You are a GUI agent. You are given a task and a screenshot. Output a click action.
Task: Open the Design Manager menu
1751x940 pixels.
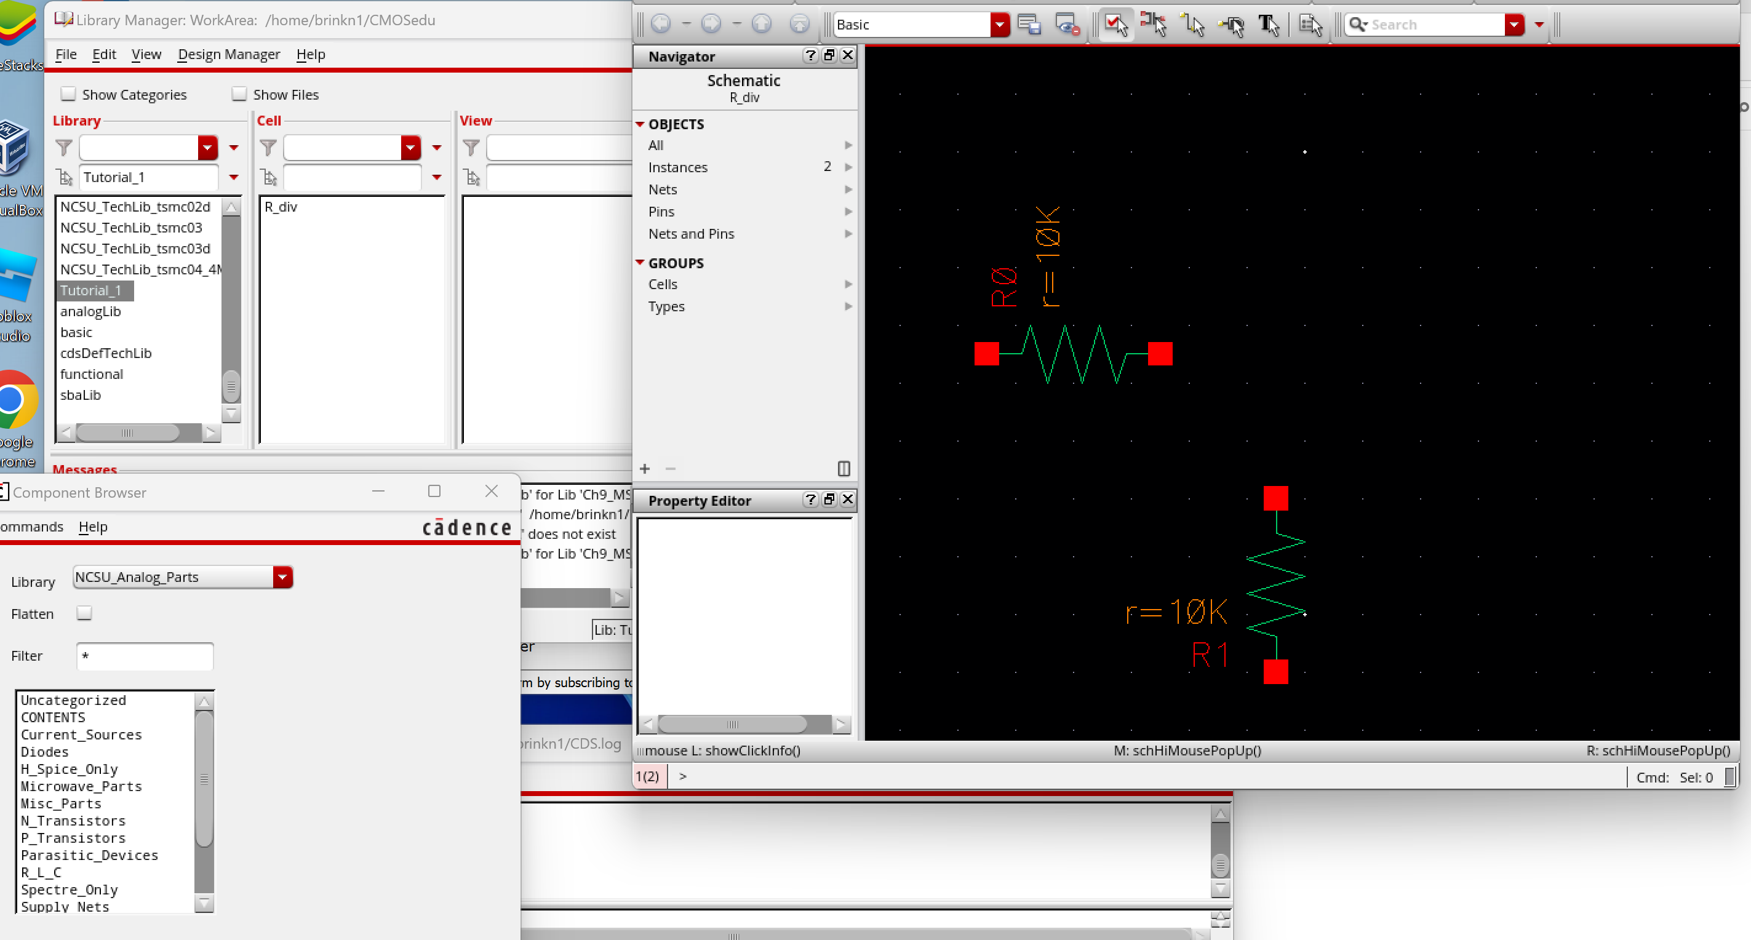coord(228,54)
